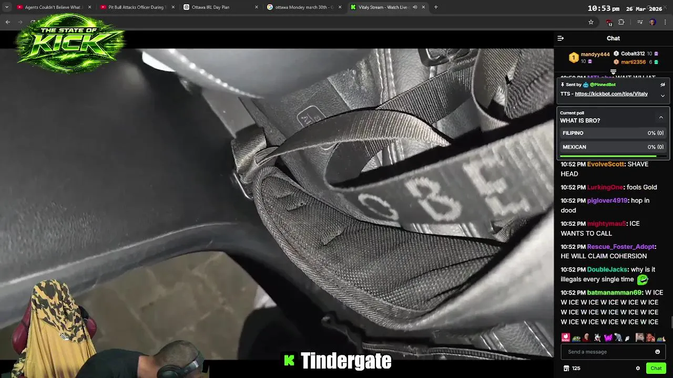Collapse the current poll chevron

tap(661, 117)
